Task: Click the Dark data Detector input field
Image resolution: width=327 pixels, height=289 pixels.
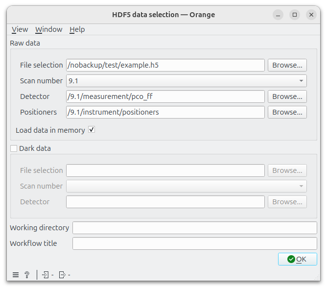Action: 165,202
